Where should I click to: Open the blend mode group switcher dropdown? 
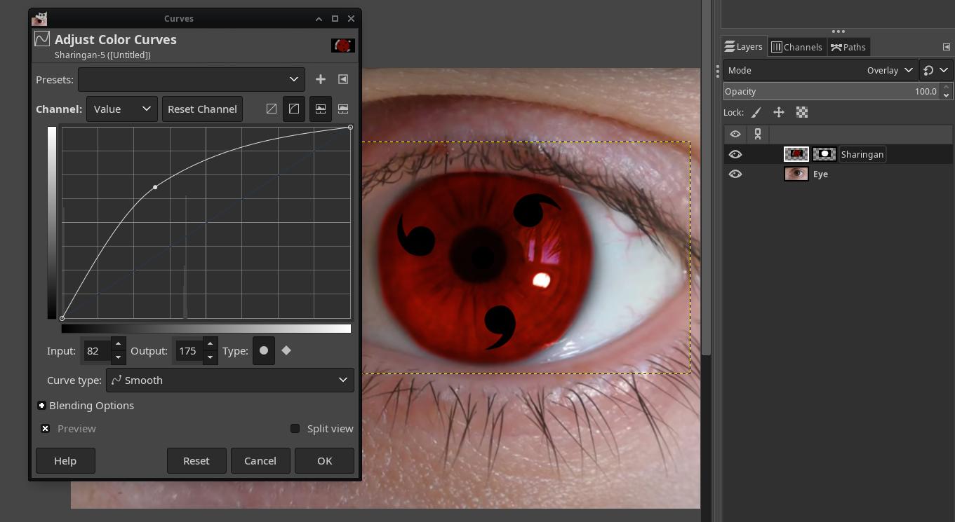pos(935,70)
